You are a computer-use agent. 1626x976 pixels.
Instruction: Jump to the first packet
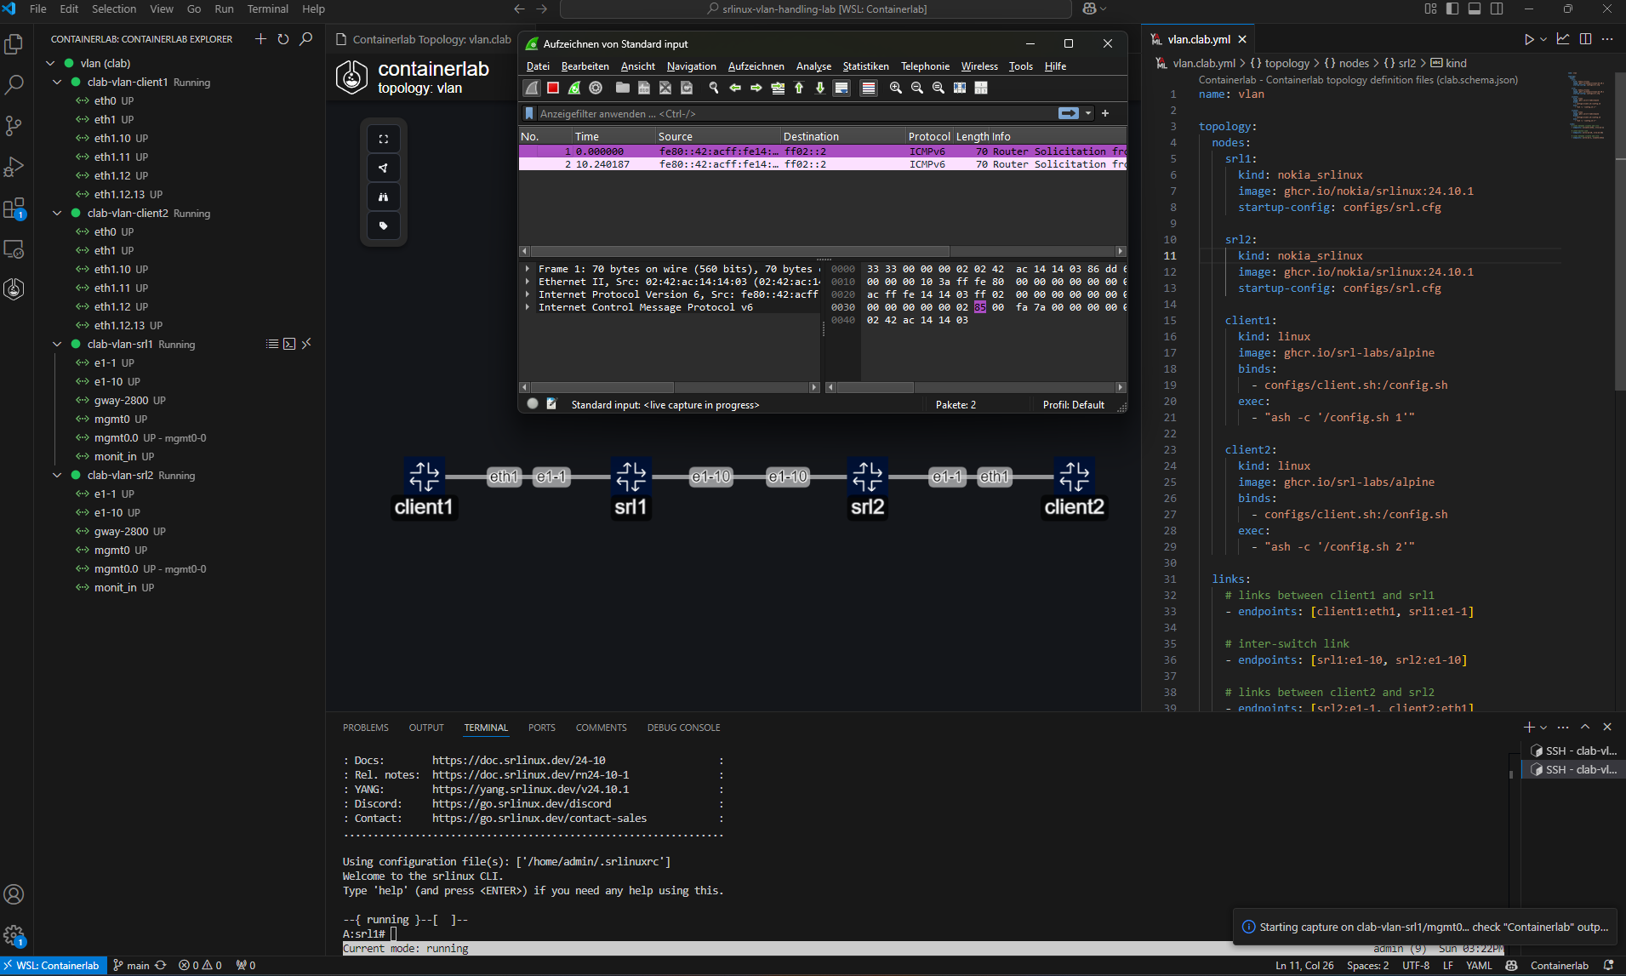(799, 88)
